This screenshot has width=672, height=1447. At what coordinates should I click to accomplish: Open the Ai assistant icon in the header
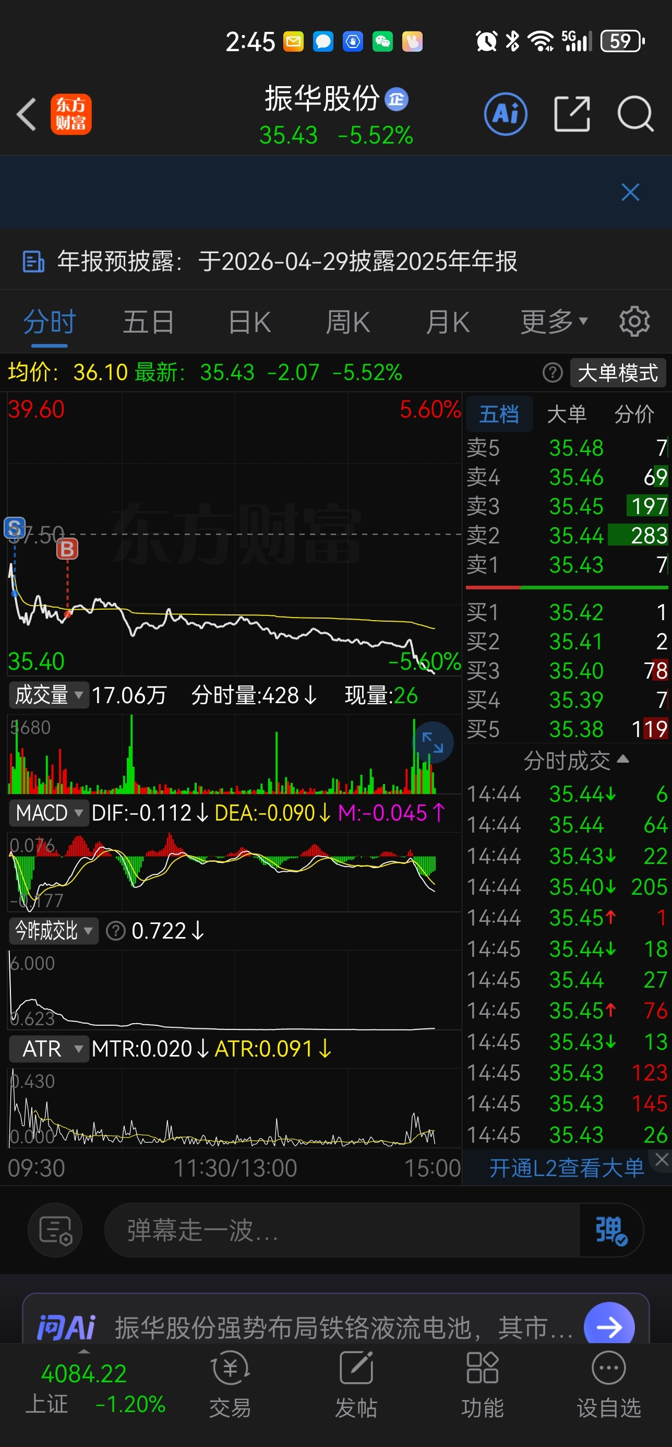coord(505,114)
